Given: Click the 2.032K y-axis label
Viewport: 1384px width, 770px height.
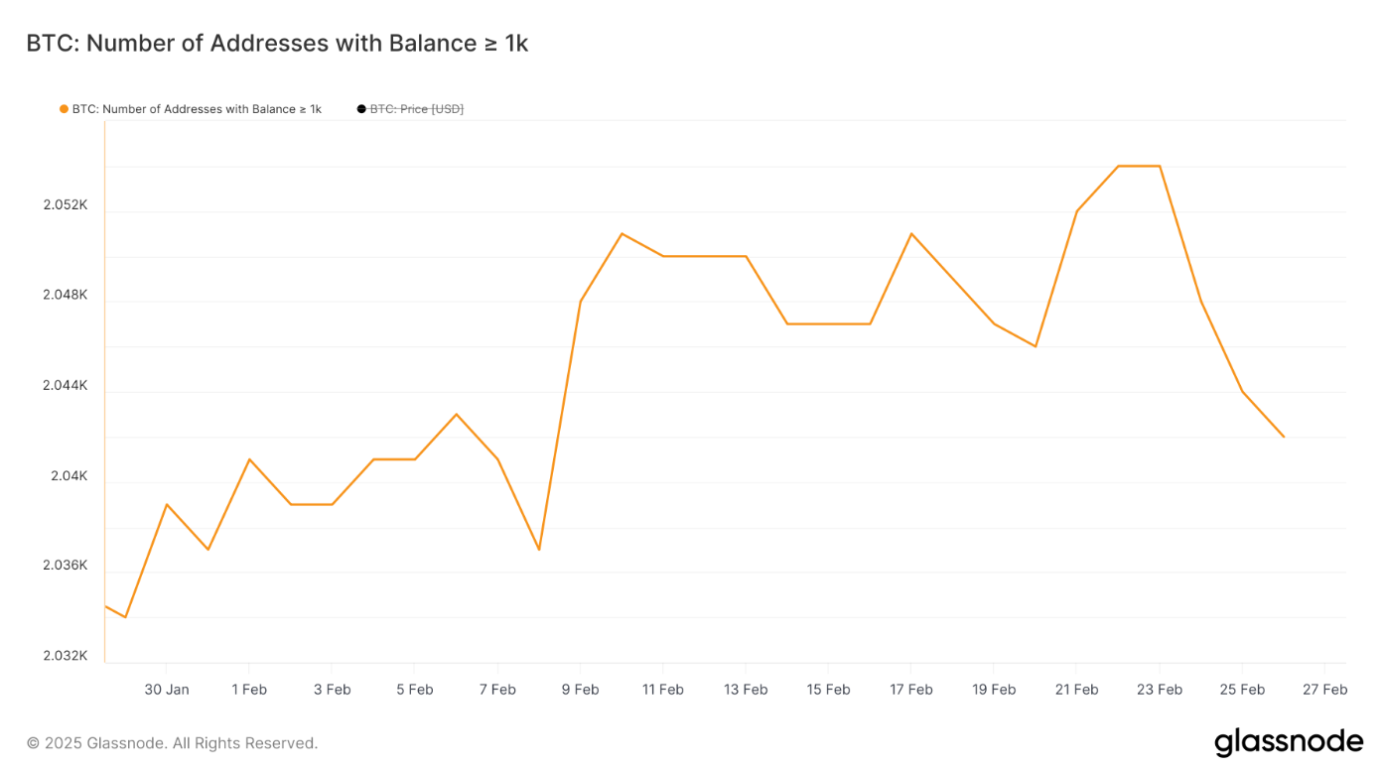Looking at the screenshot, I should coord(66,656).
